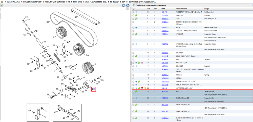Toggle the round selector for TUBE 363449A2 row
The image size is (253, 122).
pyautogui.click(x=133, y=69)
